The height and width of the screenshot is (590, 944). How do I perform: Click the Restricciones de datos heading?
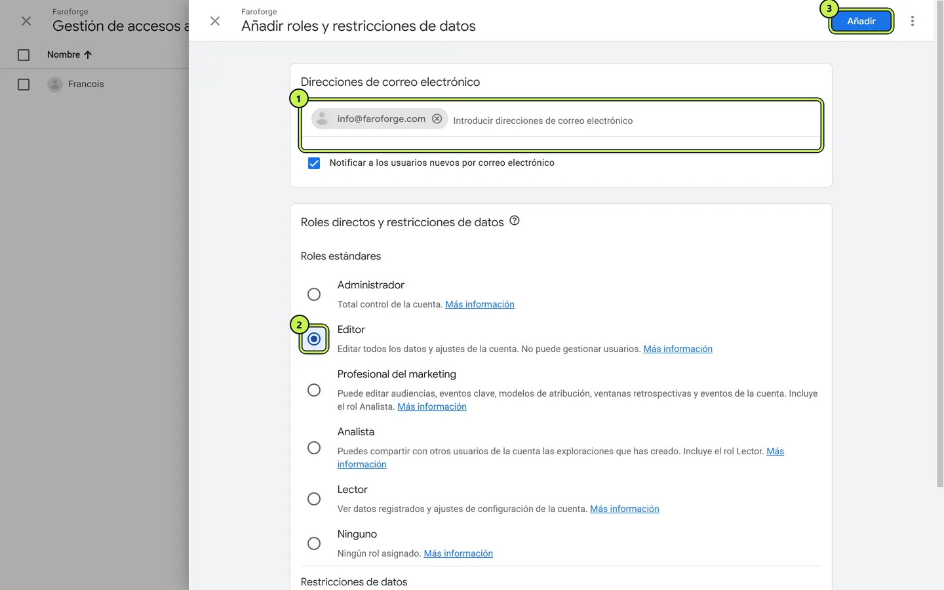pyautogui.click(x=354, y=581)
